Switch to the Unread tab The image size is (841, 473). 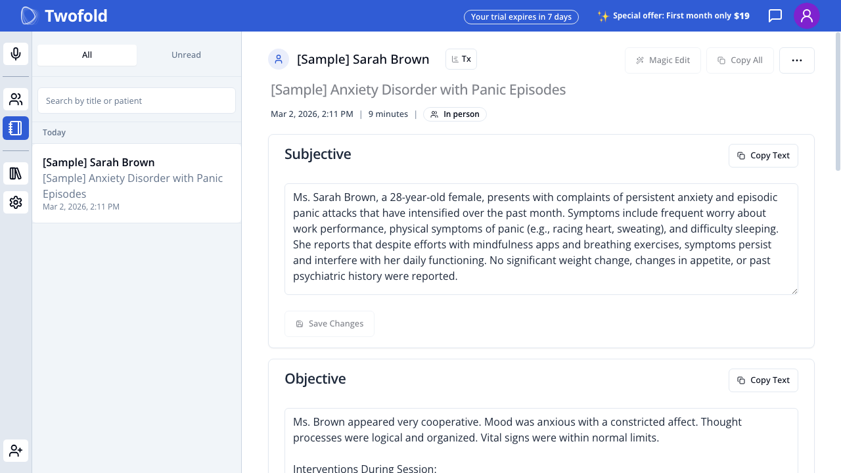tap(186, 55)
